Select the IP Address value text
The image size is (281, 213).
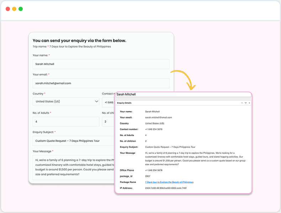(x=166, y=188)
